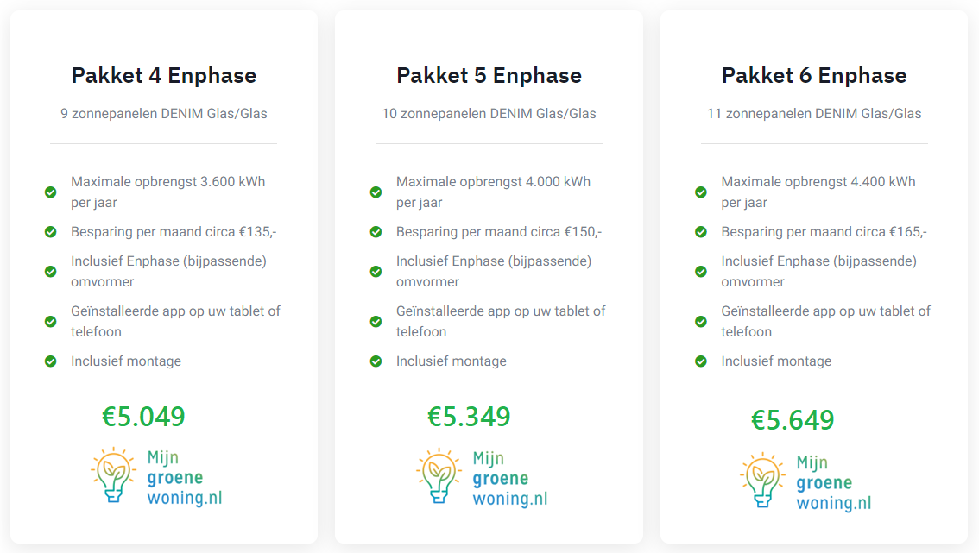Click the Geïnstalleerde app checkmark in Pakket 4
This screenshot has height=553, width=979.
(x=51, y=322)
